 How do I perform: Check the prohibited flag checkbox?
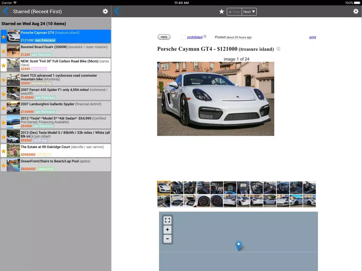[184, 37]
